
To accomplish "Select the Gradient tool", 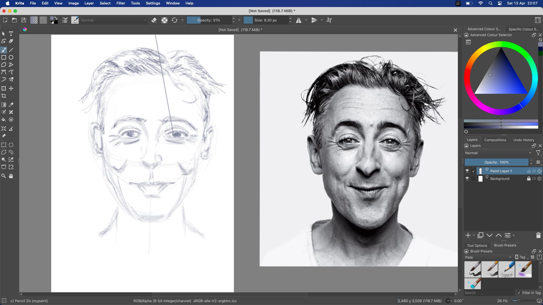I will point(4,105).
